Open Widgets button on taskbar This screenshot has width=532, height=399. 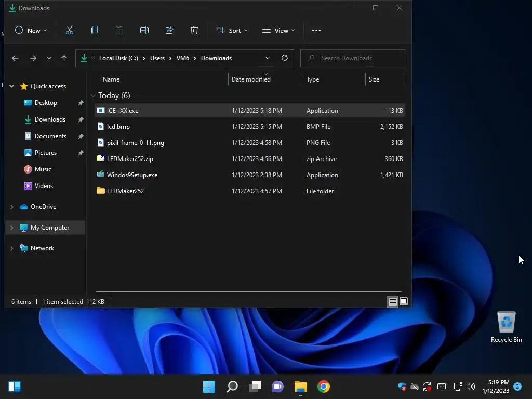coord(15,387)
